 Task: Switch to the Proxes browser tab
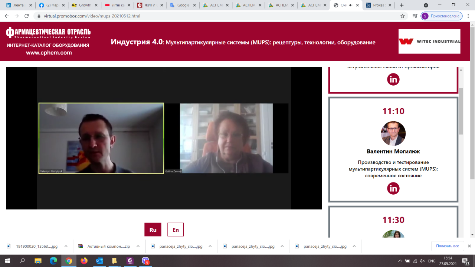(x=378, y=5)
